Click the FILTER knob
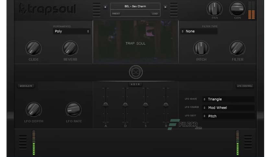Screen dimensions: 271x157 tap(237, 48)
